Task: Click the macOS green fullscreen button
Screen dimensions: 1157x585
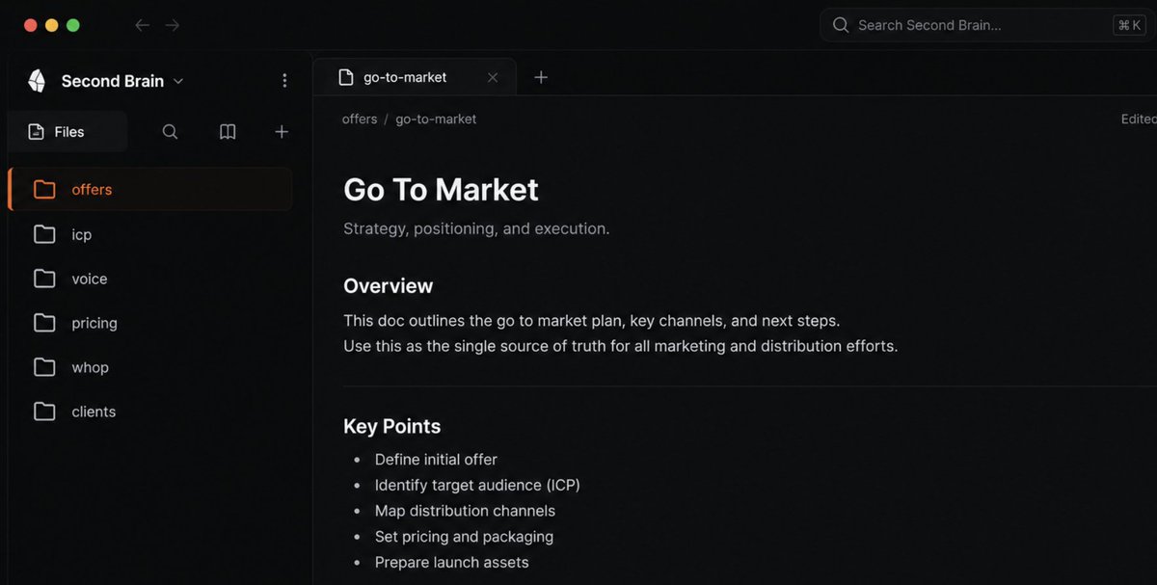Action: coord(73,25)
